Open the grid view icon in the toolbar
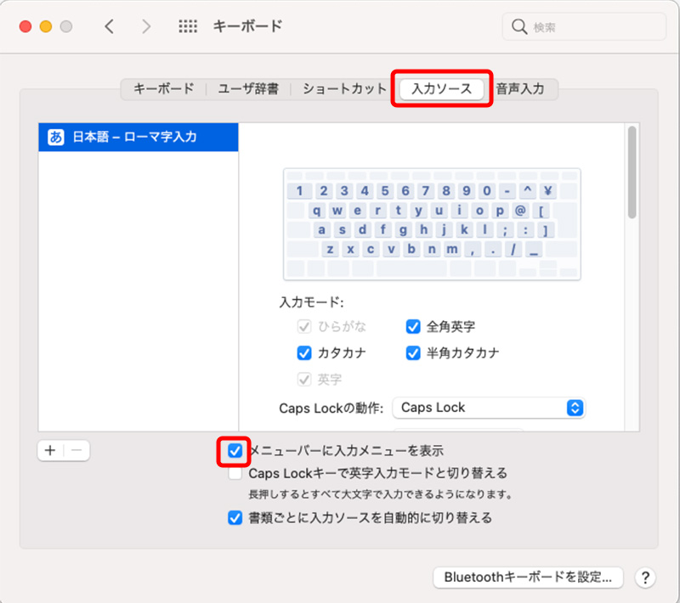The width and height of the screenshot is (680, 603). [187, 26]
